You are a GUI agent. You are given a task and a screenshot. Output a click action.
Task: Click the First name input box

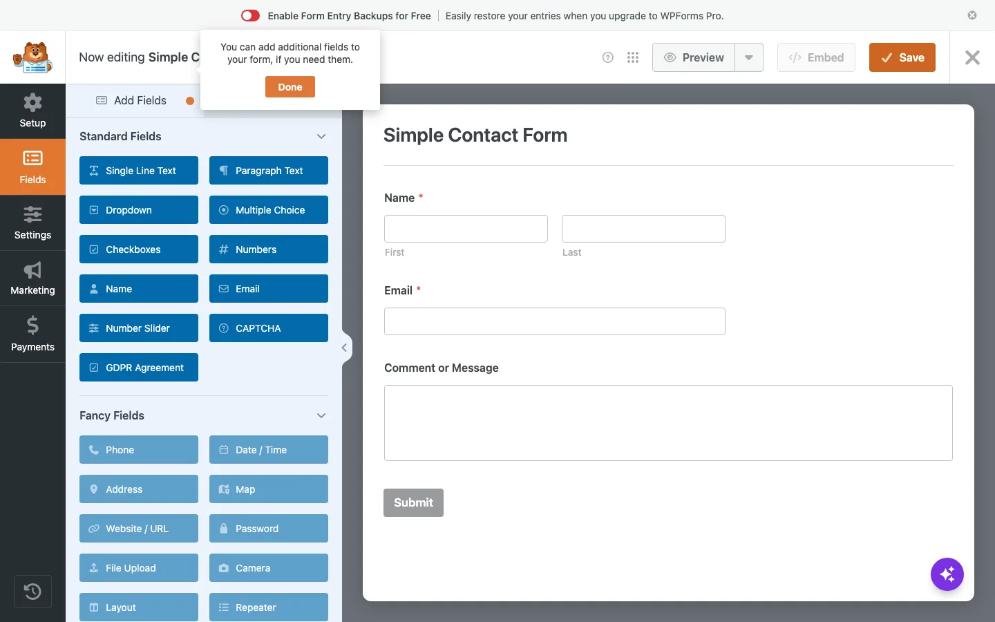[466, 229]
